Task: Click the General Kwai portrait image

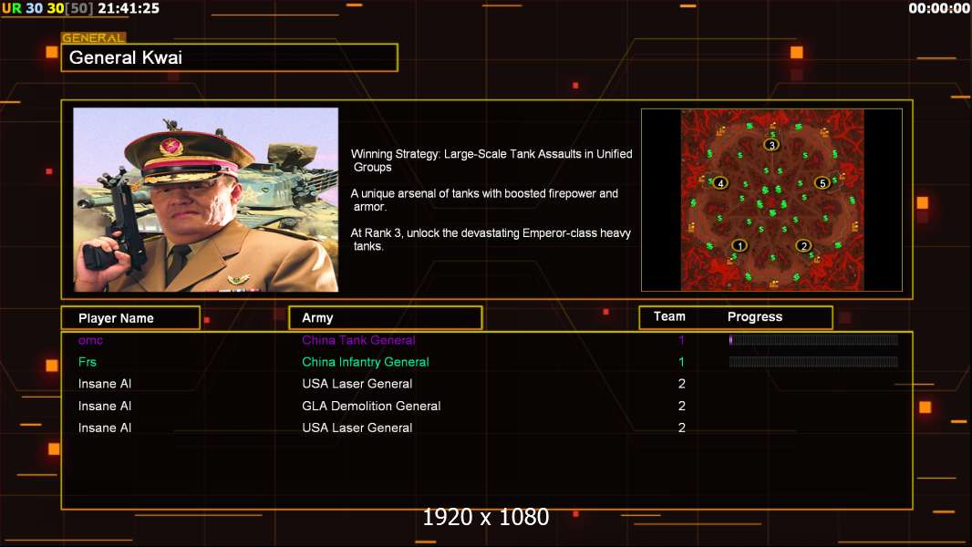Action: click(x=206, y=200)
